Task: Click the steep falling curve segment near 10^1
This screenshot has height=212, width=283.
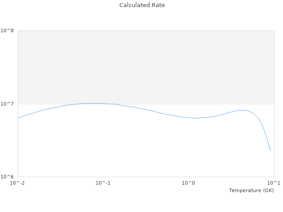Action: point(265,135)
